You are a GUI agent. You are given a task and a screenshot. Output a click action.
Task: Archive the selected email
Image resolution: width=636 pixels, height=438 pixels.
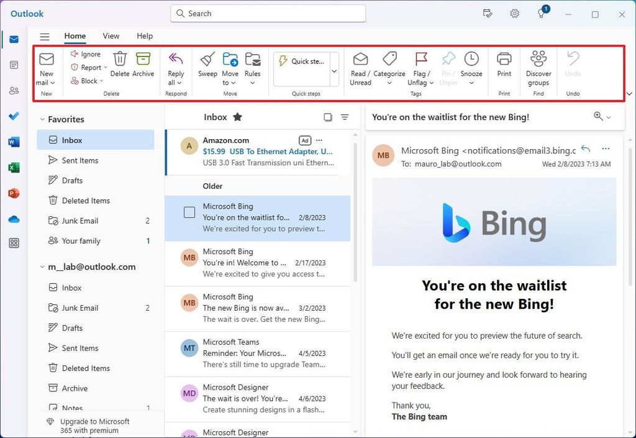point(143,65)
